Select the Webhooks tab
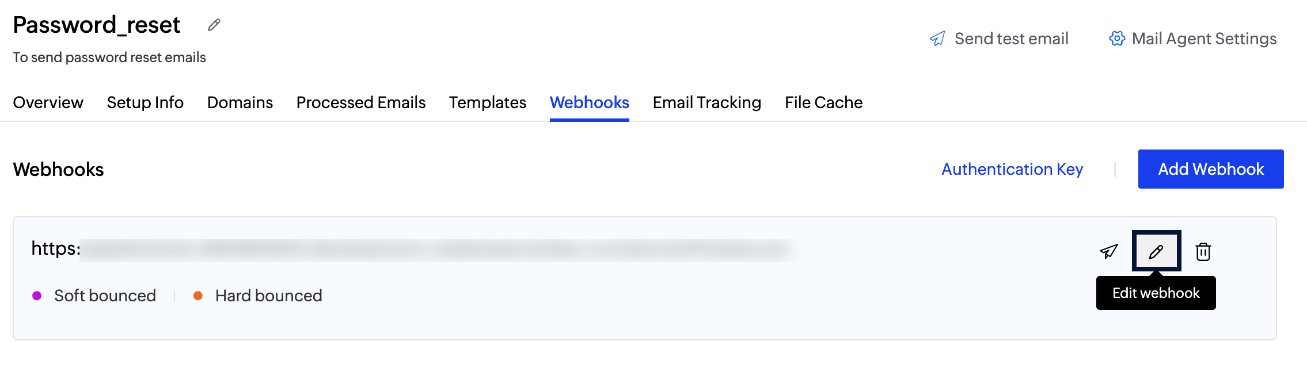This screenshot has width=1307, height=368. coord(590,102)
